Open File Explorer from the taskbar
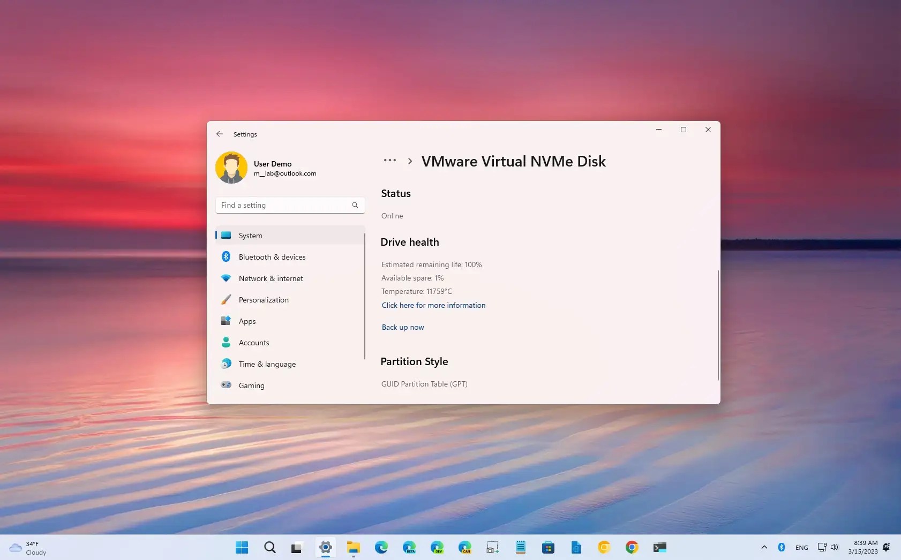 click(x=353, y=547)
